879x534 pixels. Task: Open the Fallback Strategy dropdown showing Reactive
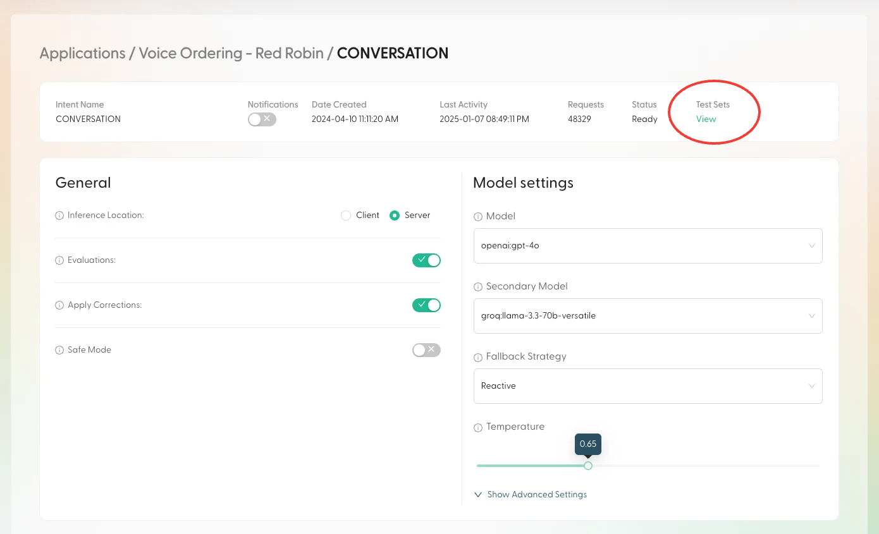click(648, 386)
